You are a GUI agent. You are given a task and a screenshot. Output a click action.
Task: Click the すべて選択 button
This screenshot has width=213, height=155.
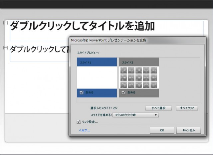pos(158,108)
